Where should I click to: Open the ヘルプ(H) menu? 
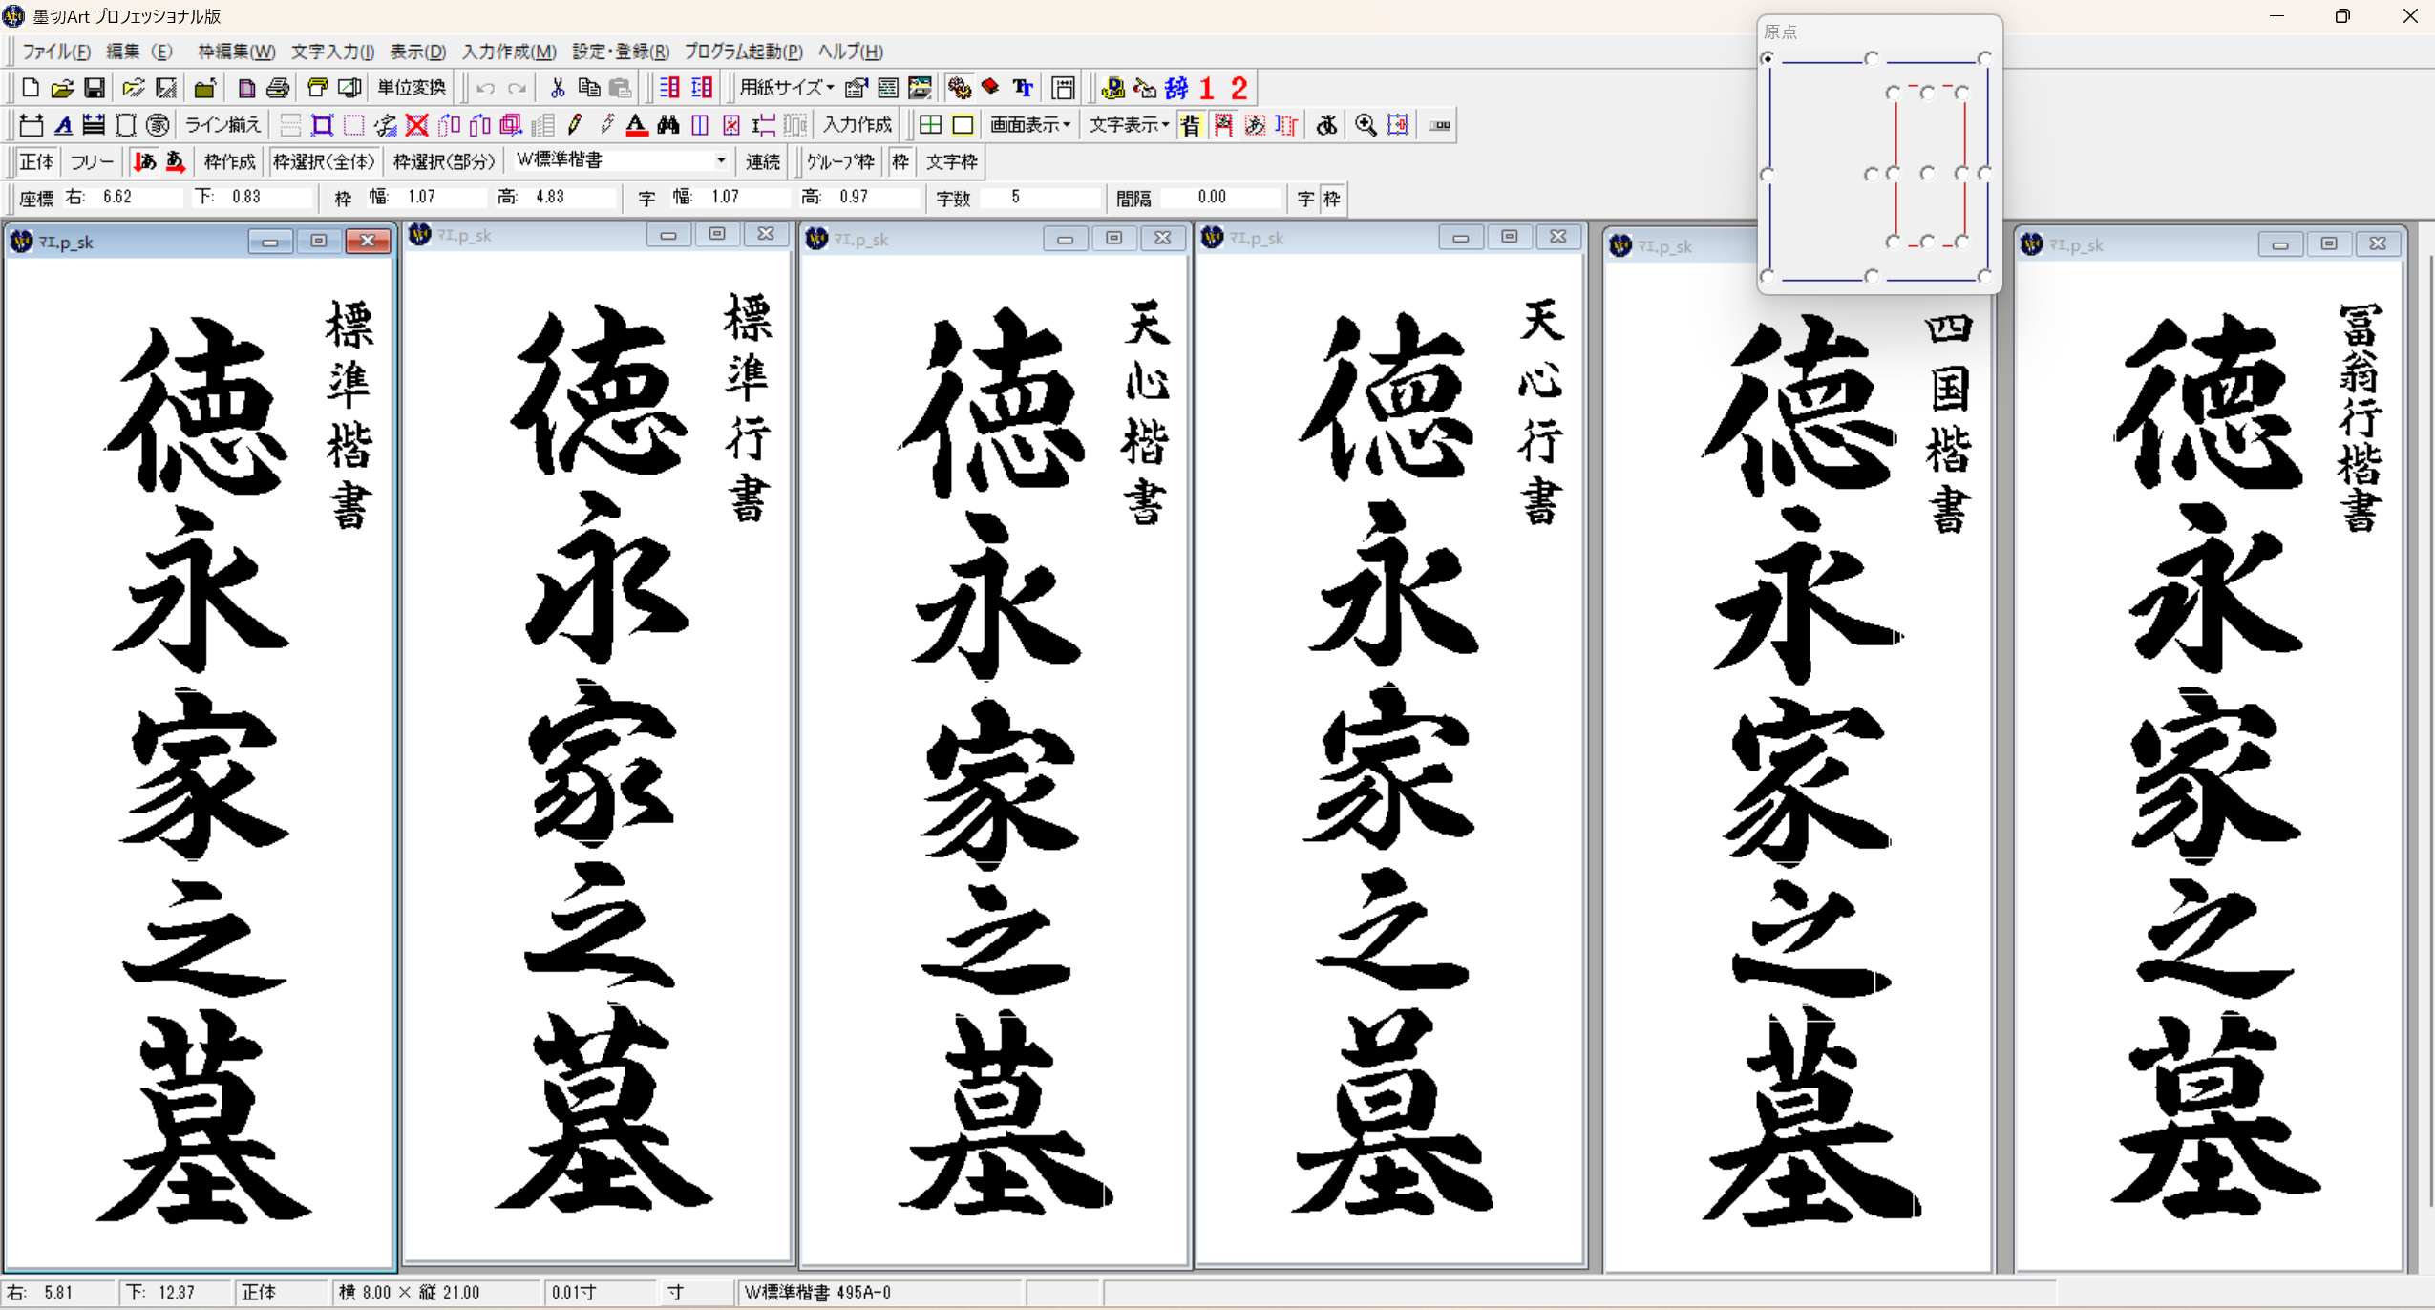(x=851, y=52)
